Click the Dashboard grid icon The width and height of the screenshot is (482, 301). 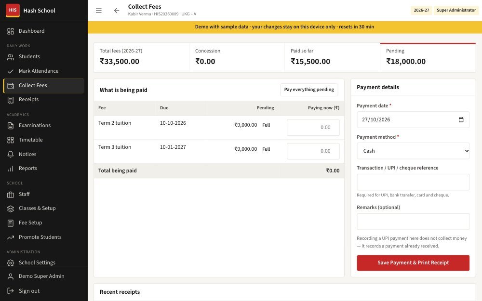11,31
